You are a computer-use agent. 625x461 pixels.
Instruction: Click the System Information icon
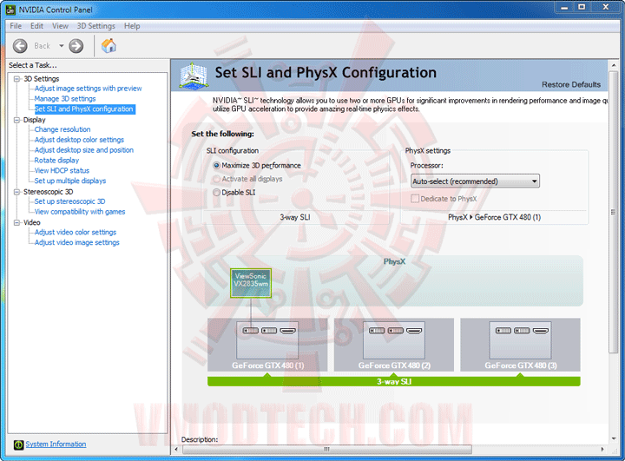pyautogui.click(x=18, y=445)
